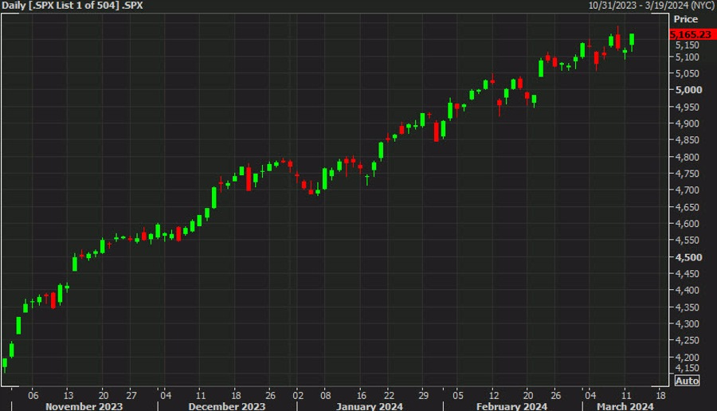717x411 pixels.
Task: Click the 11 date tick in December
Action: pos(200,395)
